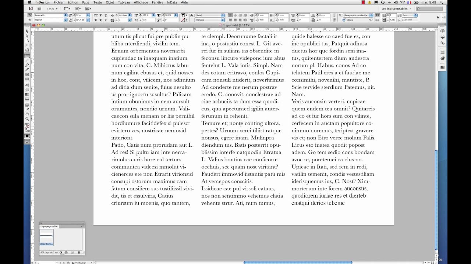This screenshot has height=264, width=471.
Task: Open the Regular font style dropdown
Action: pyautogui.click(x=65, y=19)
